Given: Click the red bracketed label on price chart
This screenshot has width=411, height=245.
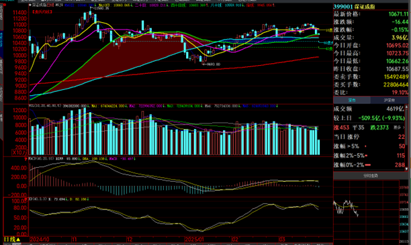Looking at the screenshot, I should (42, 12).
